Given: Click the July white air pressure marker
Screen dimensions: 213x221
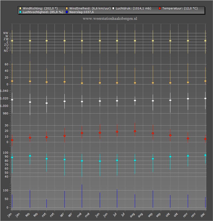Looking at the screenshot, I should 117,101.
